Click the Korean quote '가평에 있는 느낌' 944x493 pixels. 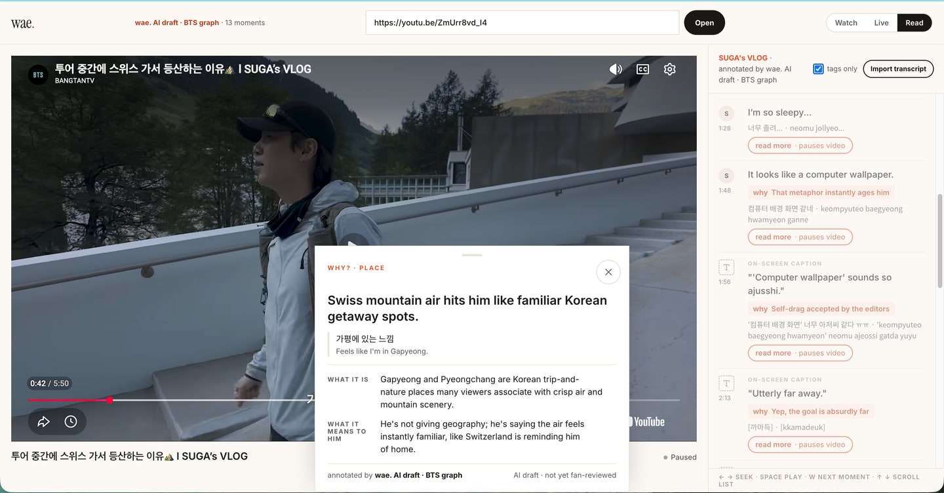coord(364,339)
